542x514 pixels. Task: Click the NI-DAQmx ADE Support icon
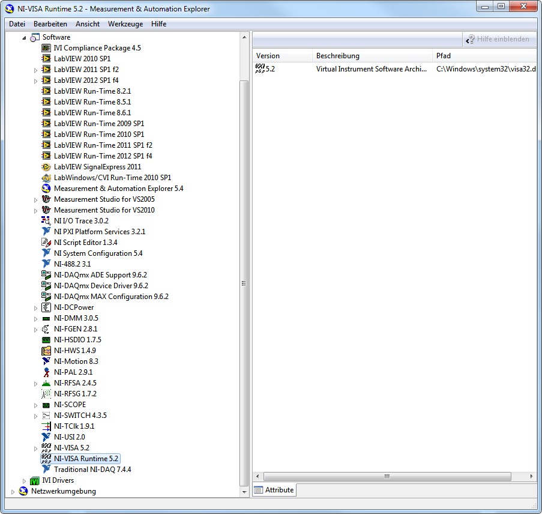click(46, 274)
